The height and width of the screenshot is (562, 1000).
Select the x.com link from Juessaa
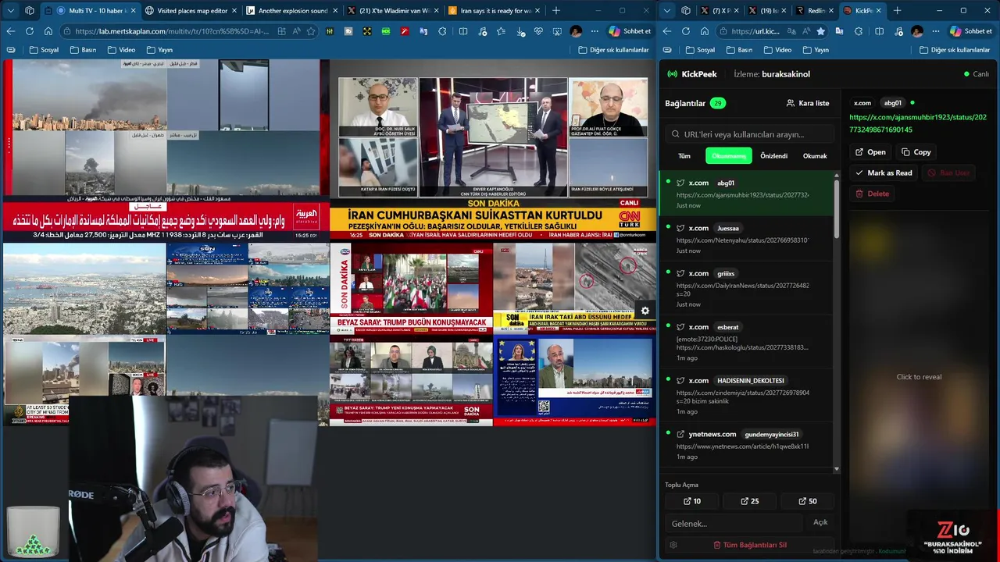[x=746, y=239]
